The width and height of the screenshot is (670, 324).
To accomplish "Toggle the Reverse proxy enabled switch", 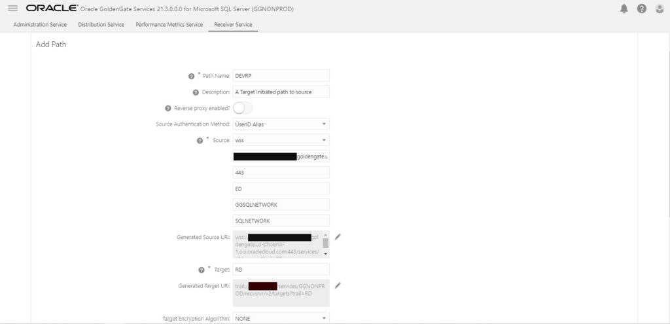I will point(242,108).
